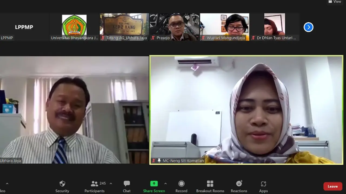Show next participants in the gallery strip

pyautogui.click(x=308, y=27)
